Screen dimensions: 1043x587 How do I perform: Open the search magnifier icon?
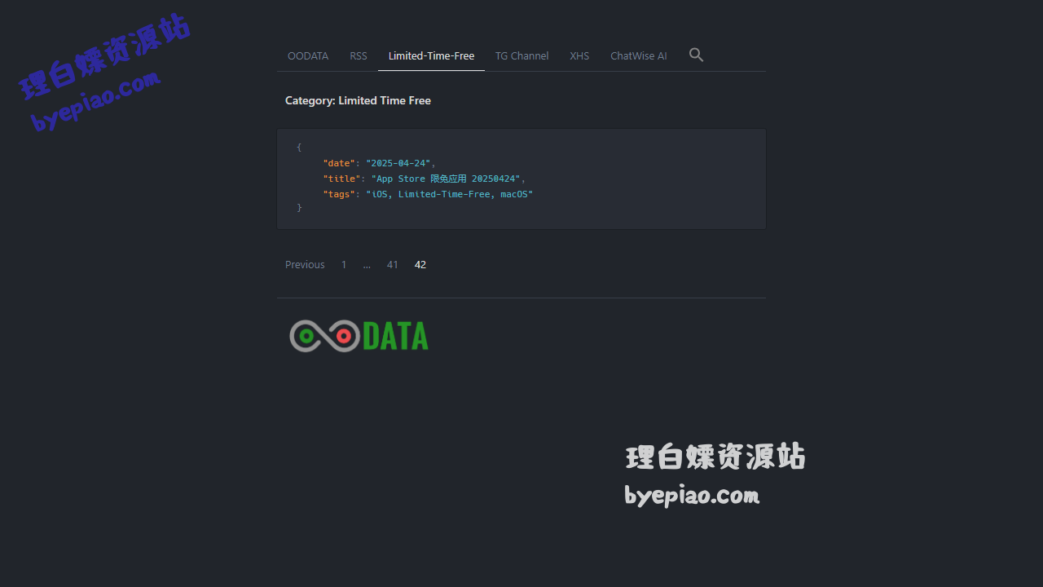tap(696, 55)
